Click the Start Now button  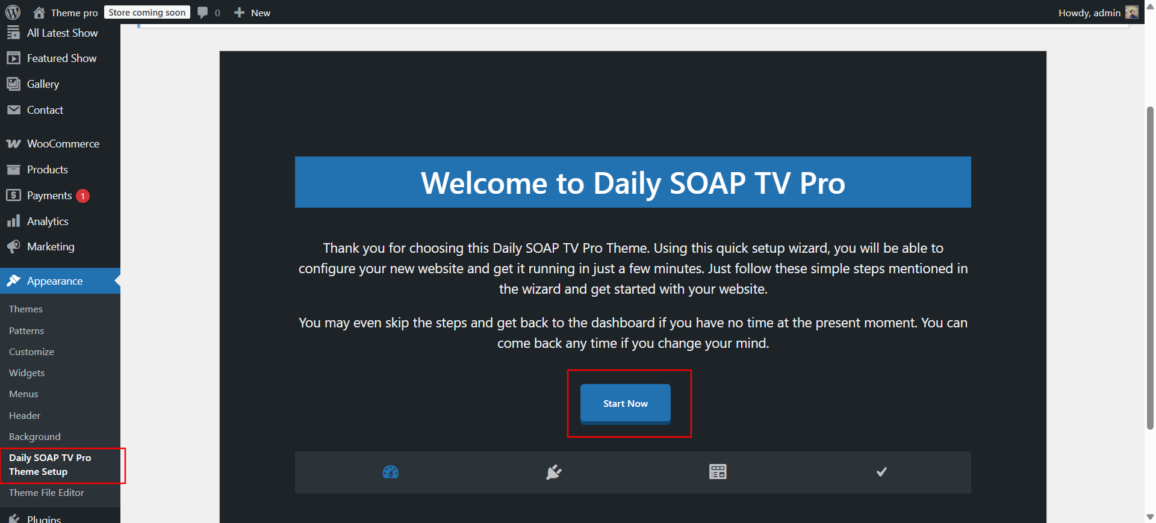tap(625, 403)
